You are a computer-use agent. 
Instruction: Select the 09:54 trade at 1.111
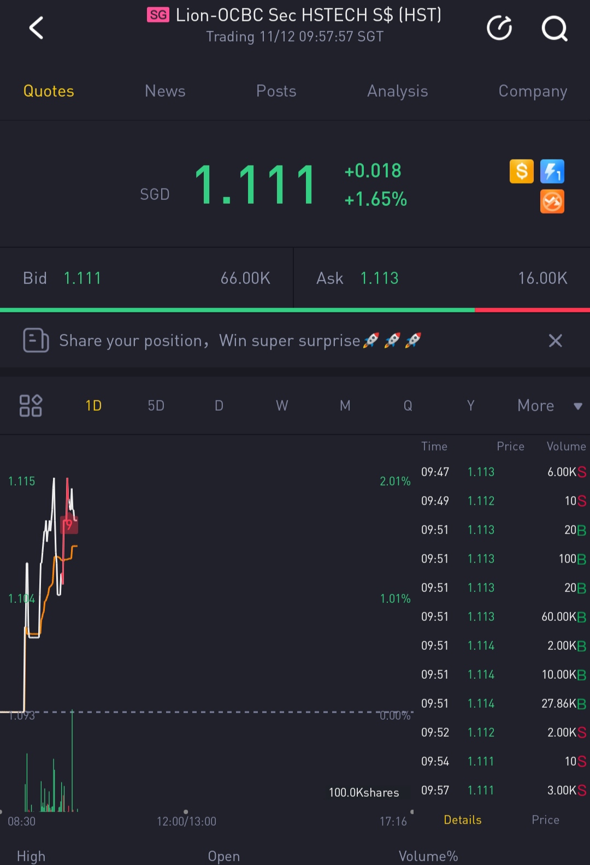click(x=504, y=761)
